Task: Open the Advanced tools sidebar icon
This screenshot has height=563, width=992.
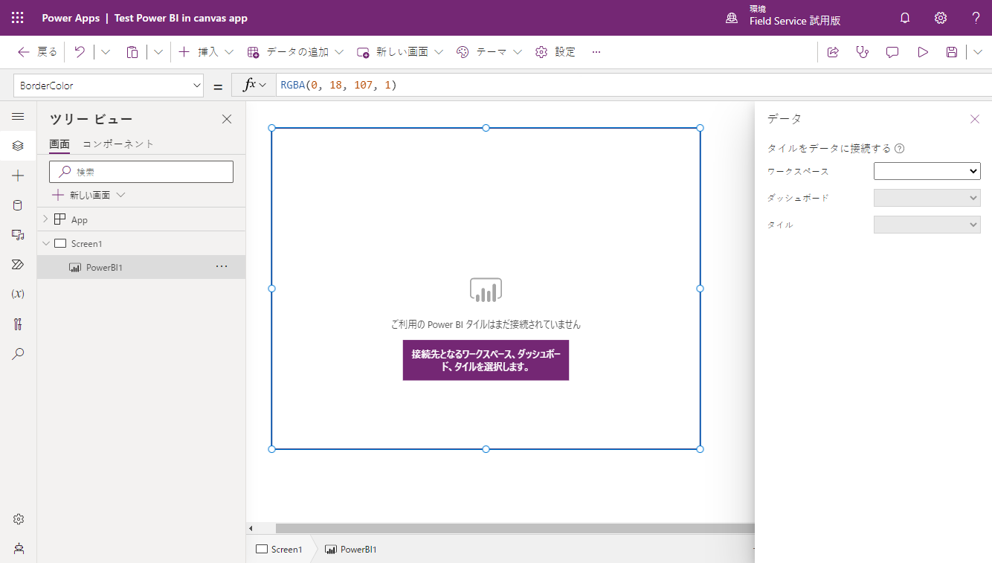Action: coord(19,324)
